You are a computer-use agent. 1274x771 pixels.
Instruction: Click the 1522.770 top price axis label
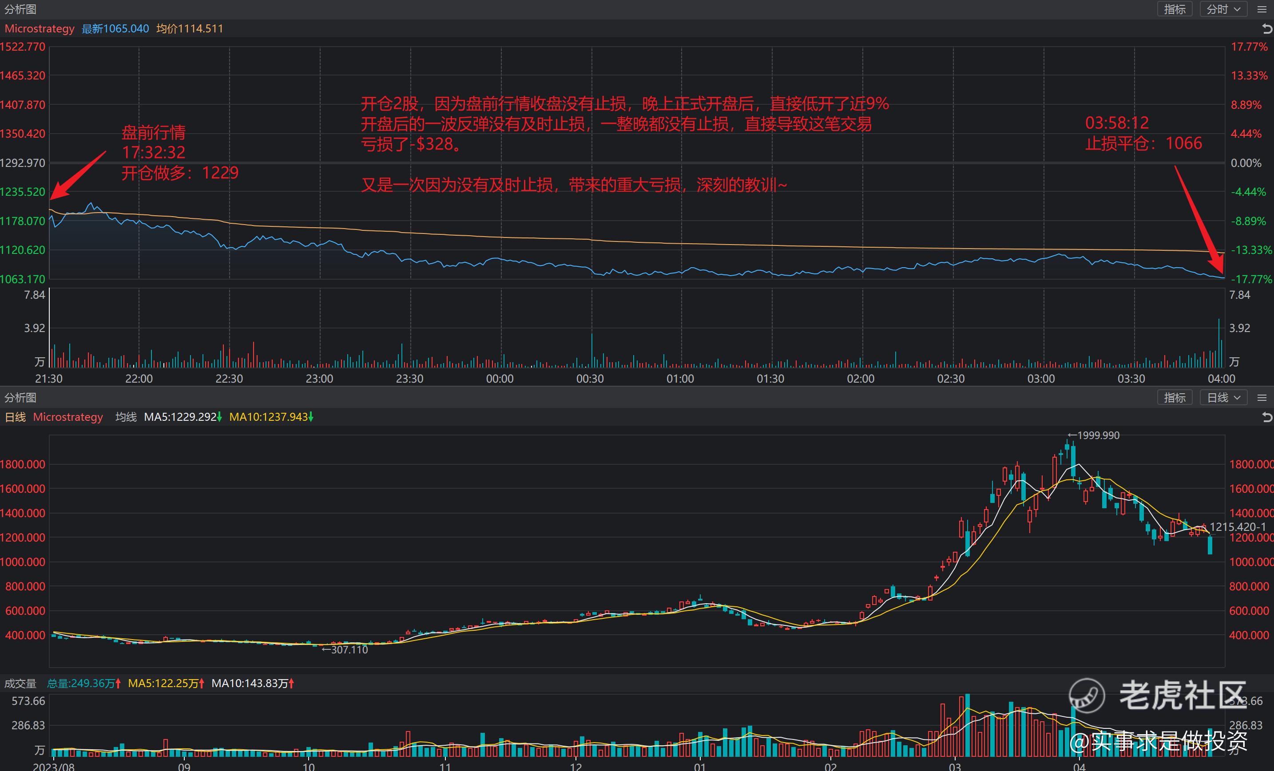[x=23, y=47]
